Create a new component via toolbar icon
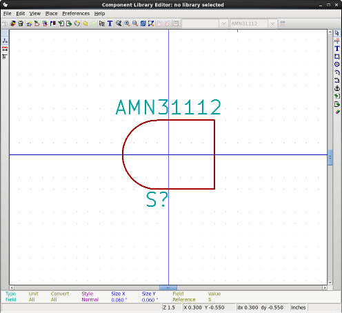 (x=29, y=23)
